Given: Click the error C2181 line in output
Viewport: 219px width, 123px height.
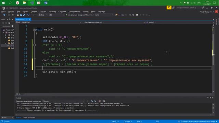Looking at the screenshot, I should tap(73, 106).
